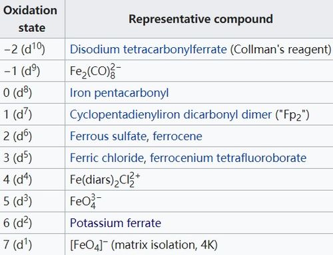Open the Potassium ferrate link

115,223
